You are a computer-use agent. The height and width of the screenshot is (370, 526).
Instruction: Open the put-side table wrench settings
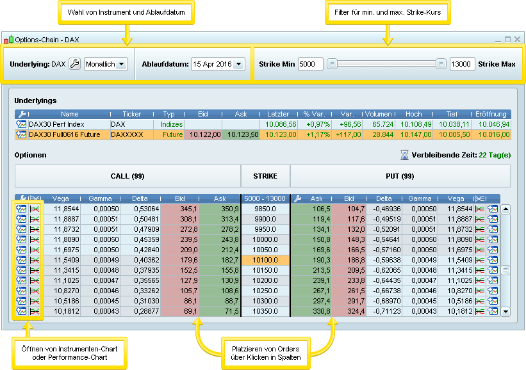point(297,198)
